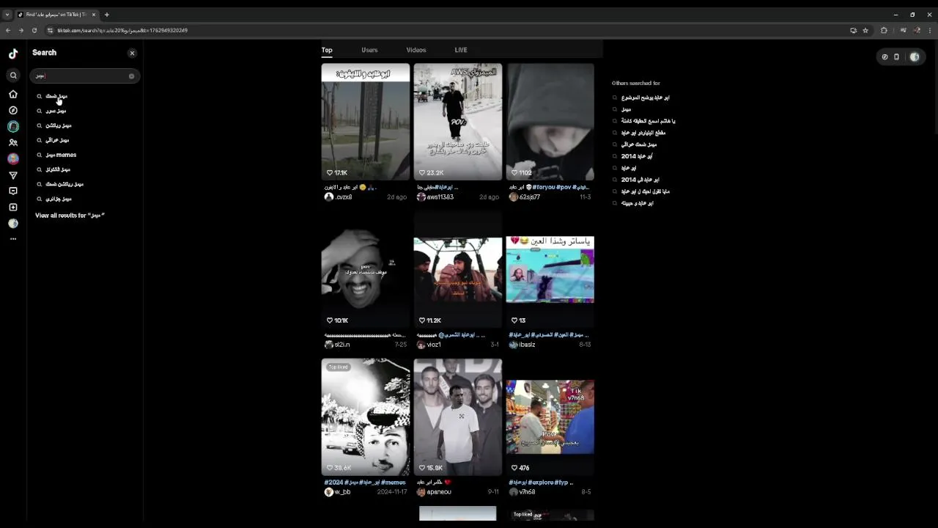Open store video with 476 likes
The image size is (938, 528).
coord(550,417)
